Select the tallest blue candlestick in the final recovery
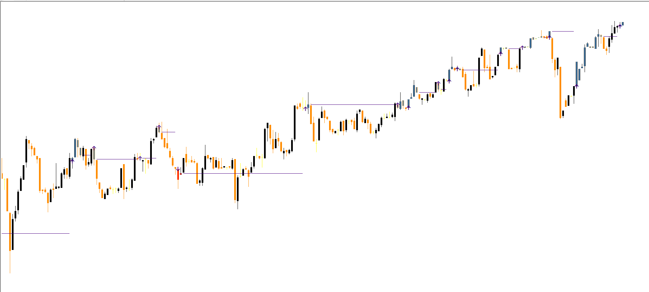 576,74
